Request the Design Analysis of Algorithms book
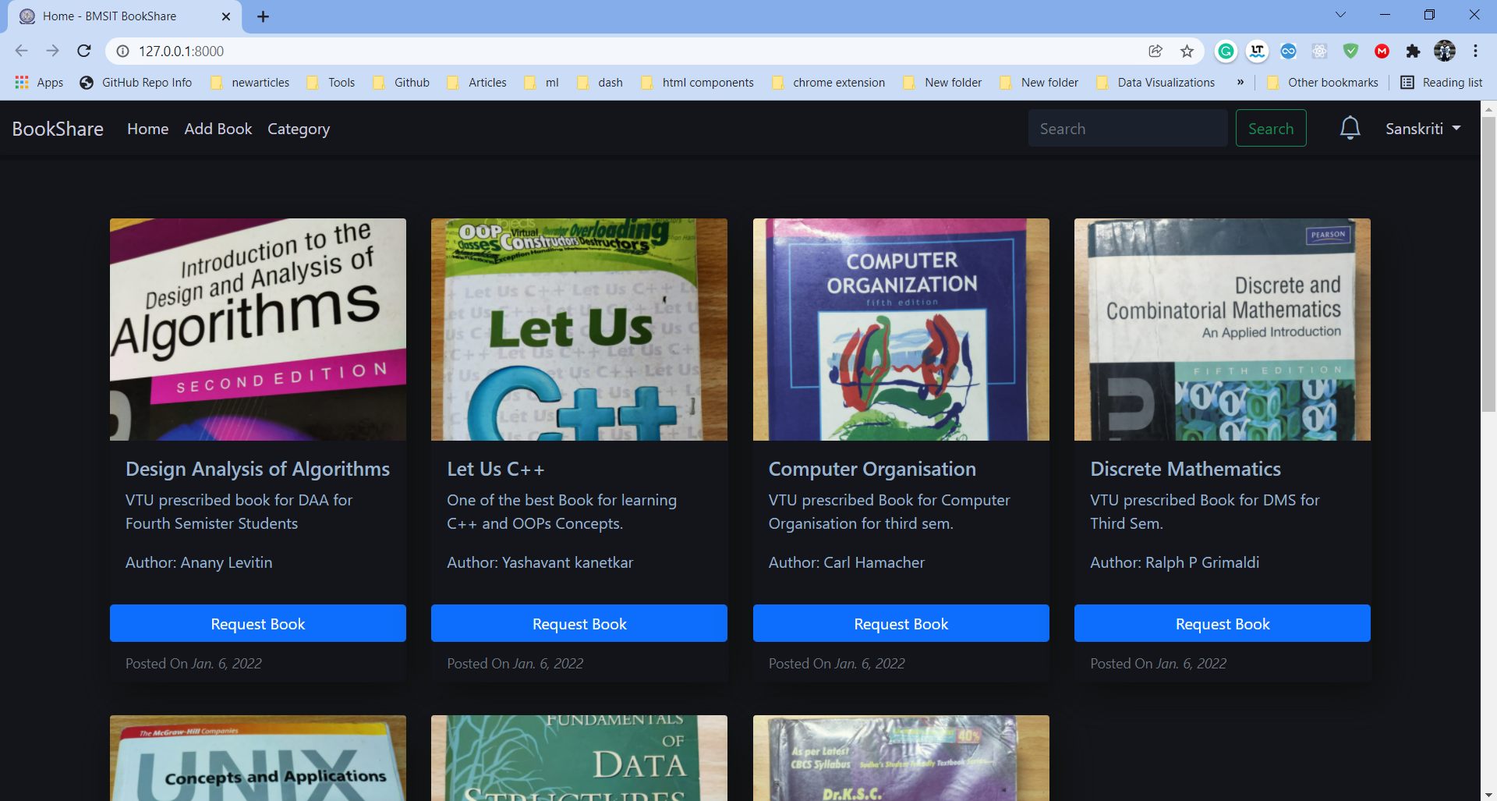The image size is (1497, 801). (258, 623)
